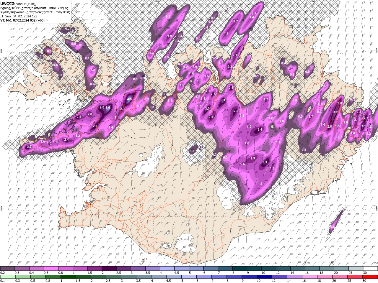The image size is (378, 283).
Task: Click the 30 label in the upper legend row
Action: [365, 273]
